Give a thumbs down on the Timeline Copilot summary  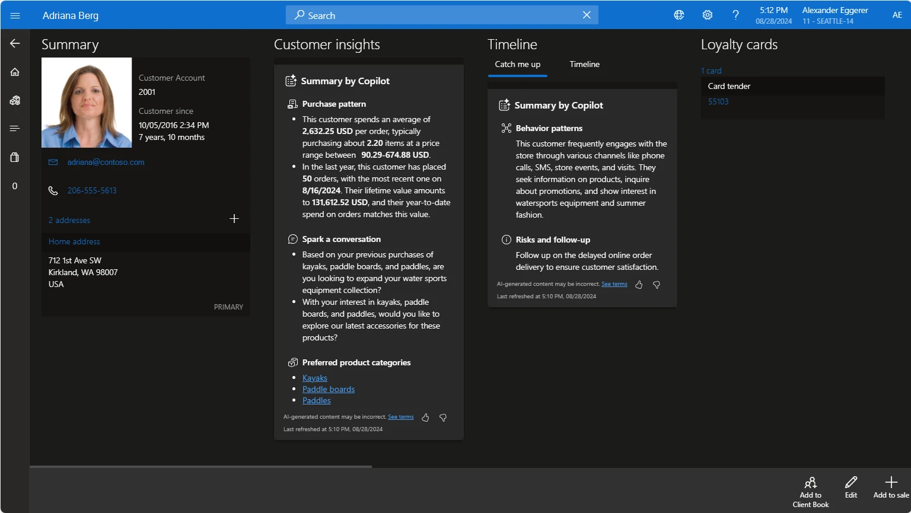point(657,285)
